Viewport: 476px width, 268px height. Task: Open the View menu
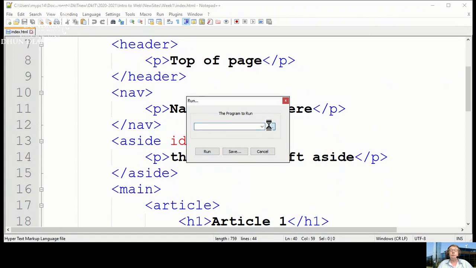tap(51, 14)
